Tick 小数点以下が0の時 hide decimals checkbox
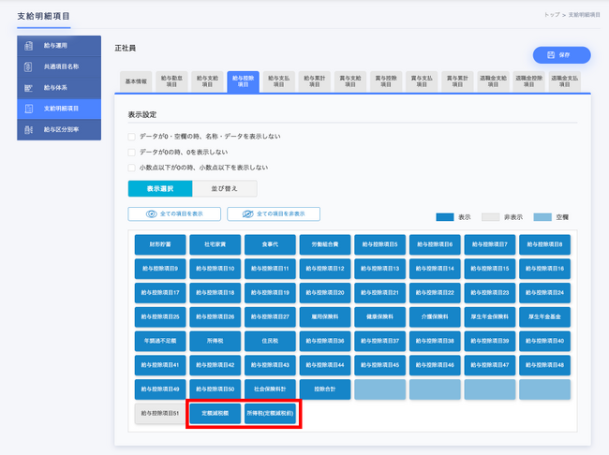609x455 pixels. [x=132, y=168]
